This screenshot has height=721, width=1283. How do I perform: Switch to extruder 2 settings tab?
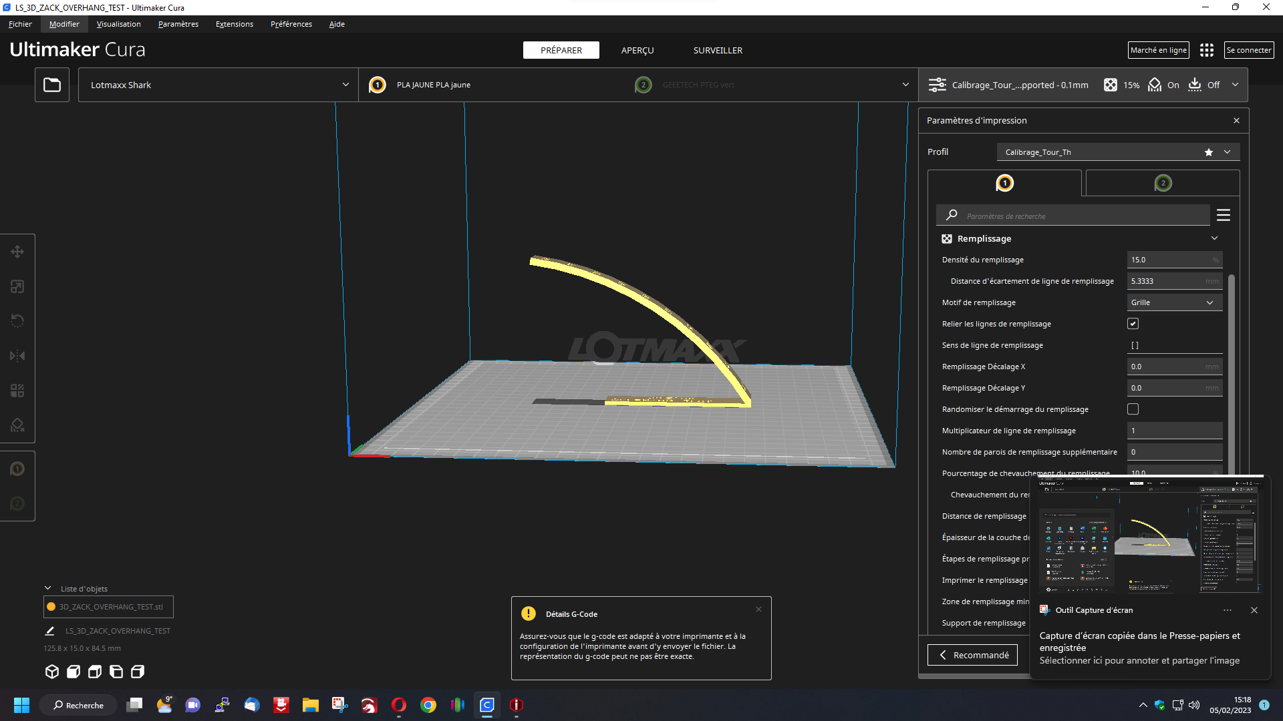(x=1163, y=183)
